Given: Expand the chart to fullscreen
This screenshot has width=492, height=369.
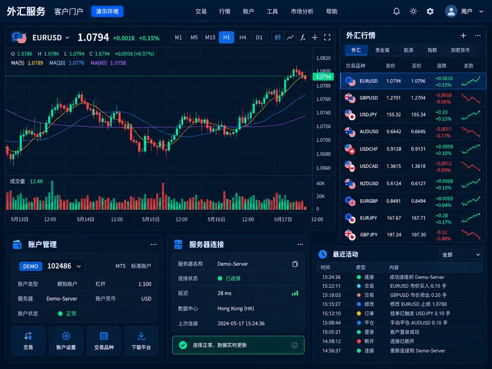Looking at the screenshot, I should coord(327,37).
